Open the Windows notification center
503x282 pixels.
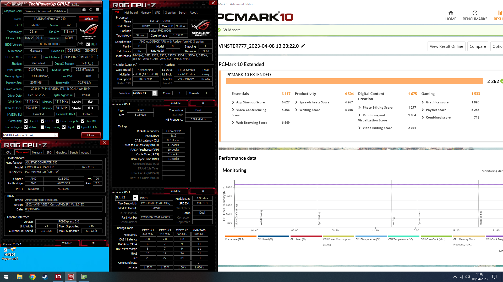(494, 277)
